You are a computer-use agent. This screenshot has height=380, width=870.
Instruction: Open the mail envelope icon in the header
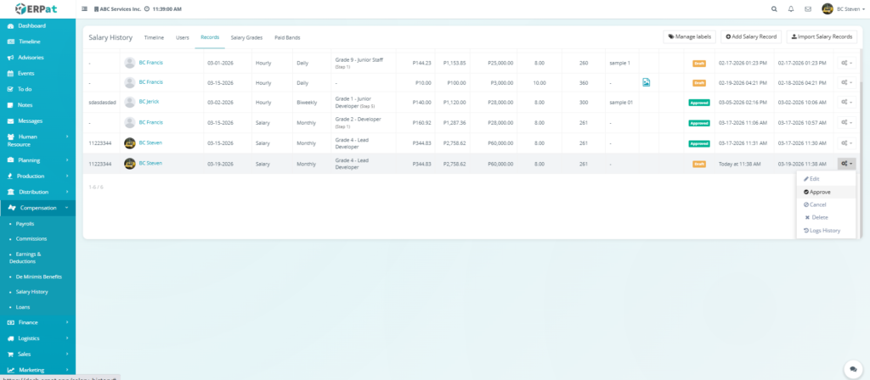click(x=808, y=9)
